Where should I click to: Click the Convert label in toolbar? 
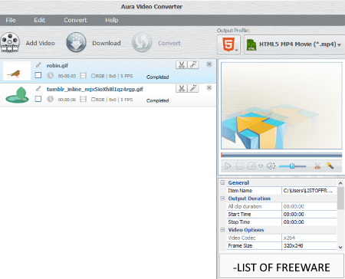pos(169,43)
